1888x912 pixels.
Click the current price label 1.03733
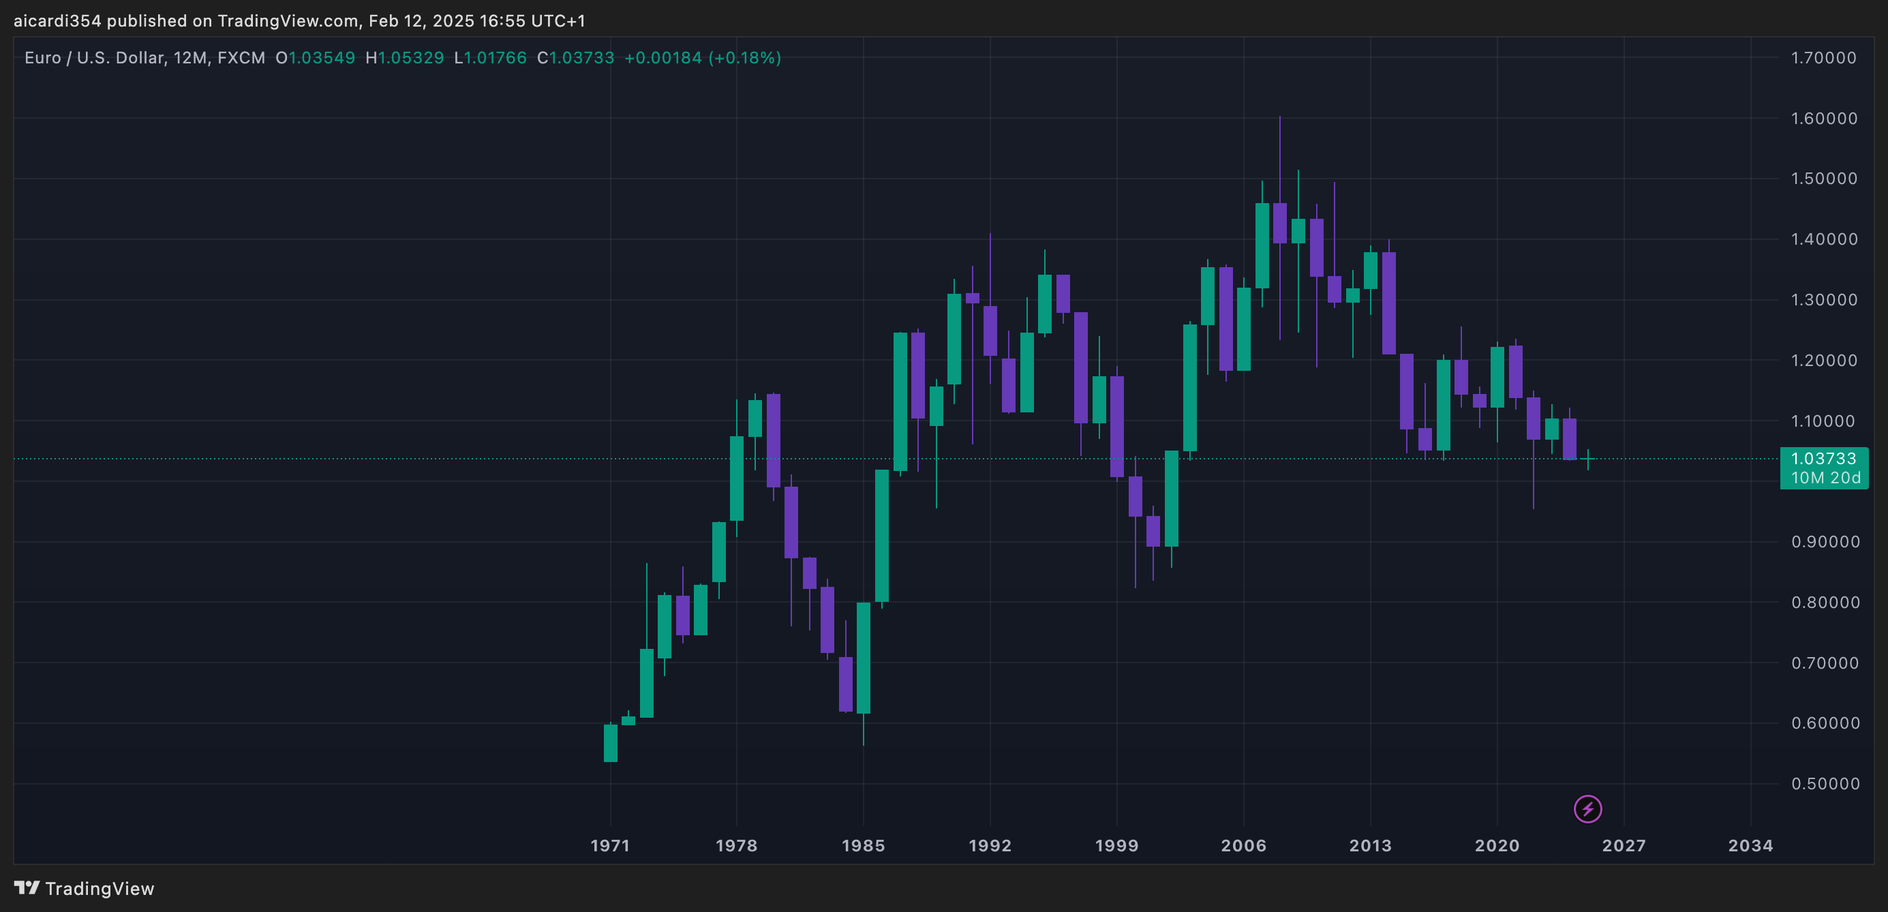(x=1823, y=459)
